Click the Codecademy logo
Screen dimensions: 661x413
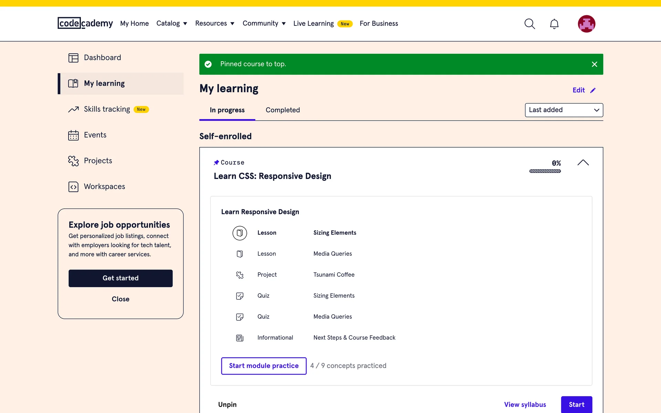pyautogui.click(x=85, y=23)
